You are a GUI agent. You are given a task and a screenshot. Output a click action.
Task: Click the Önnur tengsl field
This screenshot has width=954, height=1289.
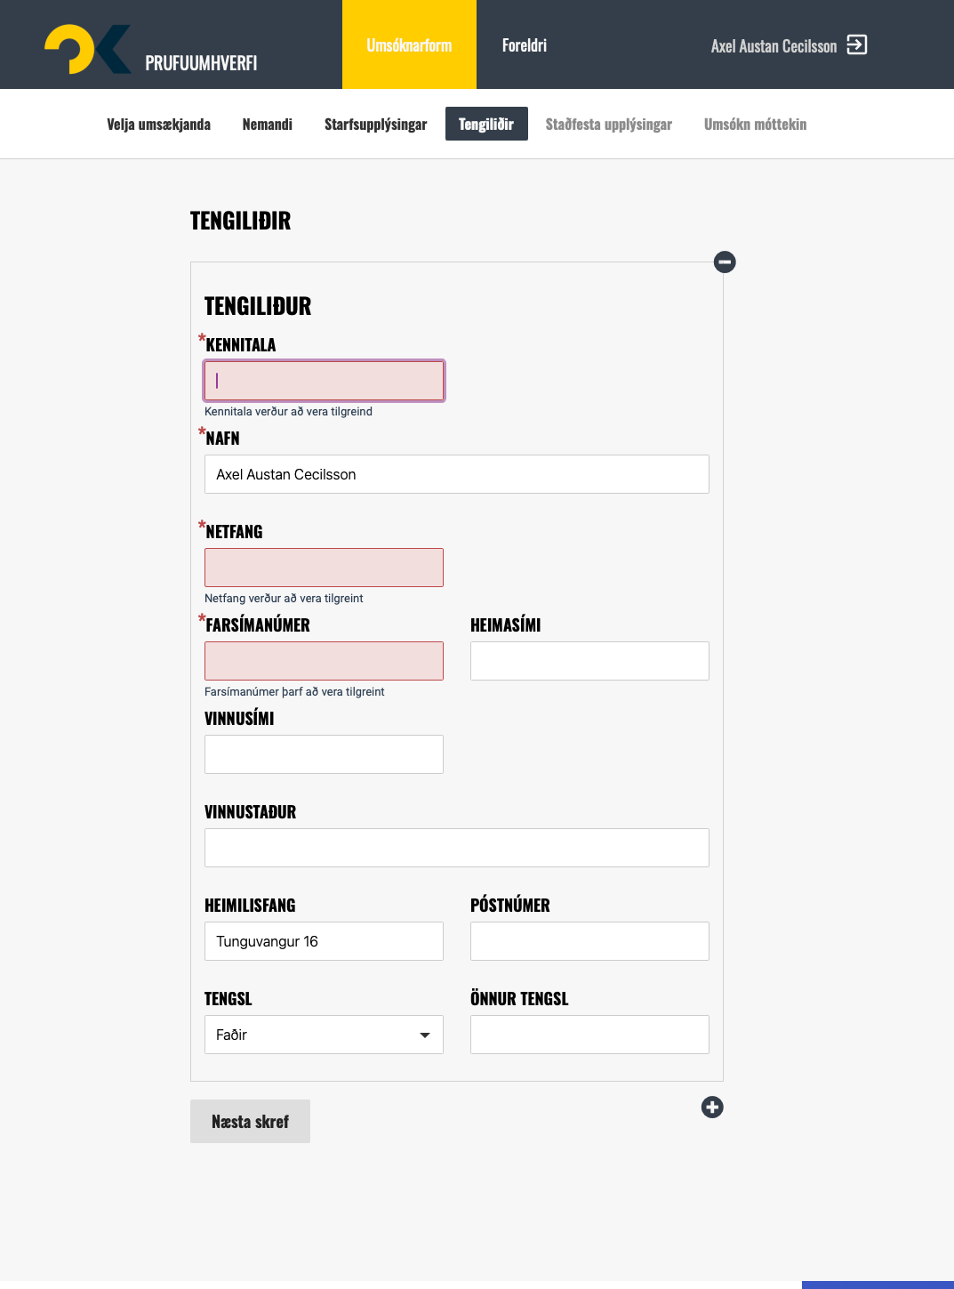(589, 1035)
